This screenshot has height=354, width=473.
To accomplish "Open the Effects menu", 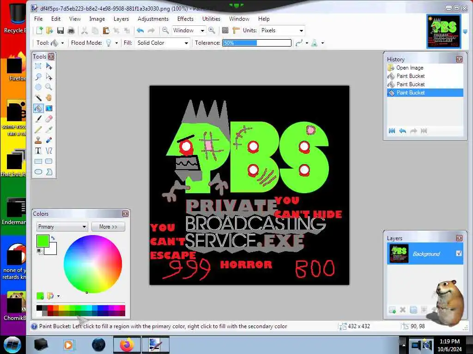I will [x=185, y=18].
